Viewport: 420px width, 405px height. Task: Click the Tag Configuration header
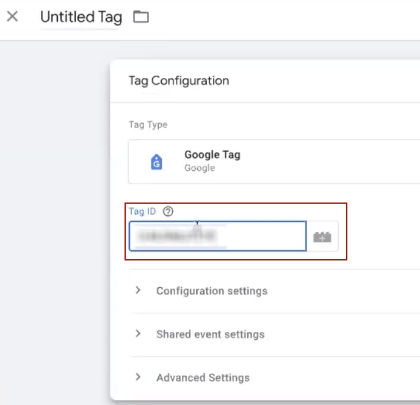pyautogui.click(x=178, y=81)
